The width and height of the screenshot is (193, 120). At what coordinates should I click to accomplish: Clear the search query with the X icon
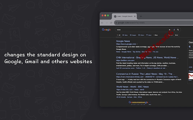coord(169,30)
